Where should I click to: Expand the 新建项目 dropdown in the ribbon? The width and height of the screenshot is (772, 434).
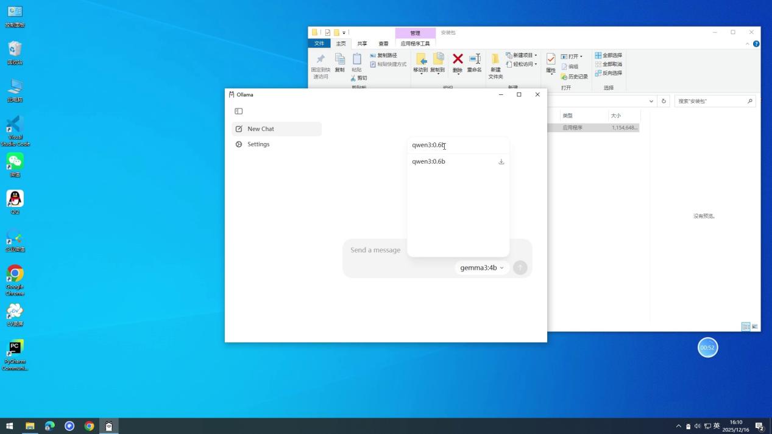(x=522, y=55)
